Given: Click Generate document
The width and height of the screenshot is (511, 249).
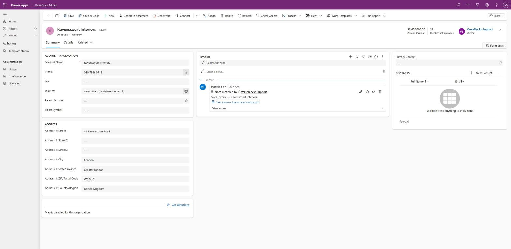Looking at the screenshot, I should [x=134, y=16].
